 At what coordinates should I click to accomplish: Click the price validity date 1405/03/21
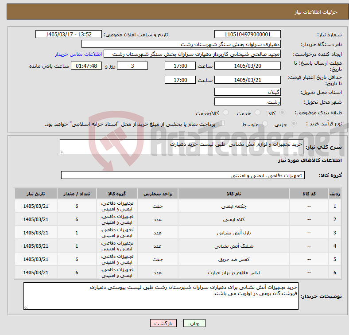tap(248, 80)
